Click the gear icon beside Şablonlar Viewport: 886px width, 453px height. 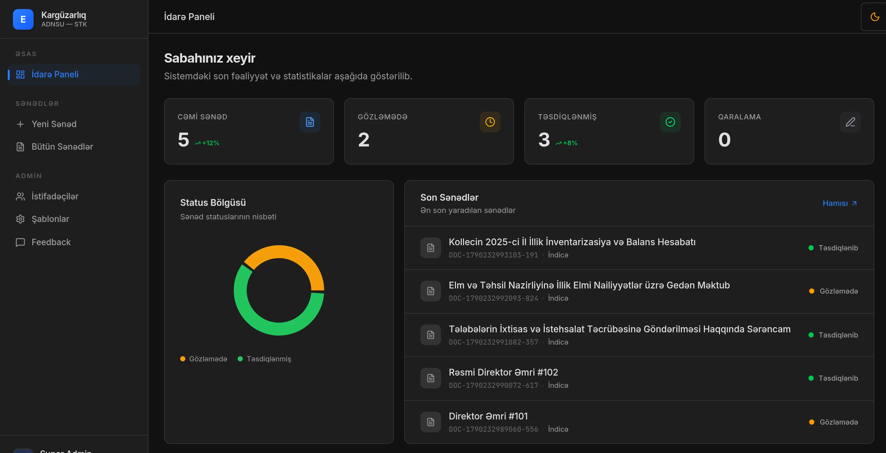[20, 219]
